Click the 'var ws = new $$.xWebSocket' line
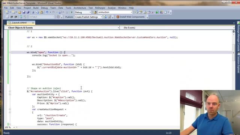240x135 pixels. (102, 37)
